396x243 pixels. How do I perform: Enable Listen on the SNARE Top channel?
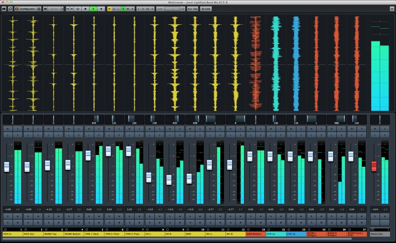49,135
